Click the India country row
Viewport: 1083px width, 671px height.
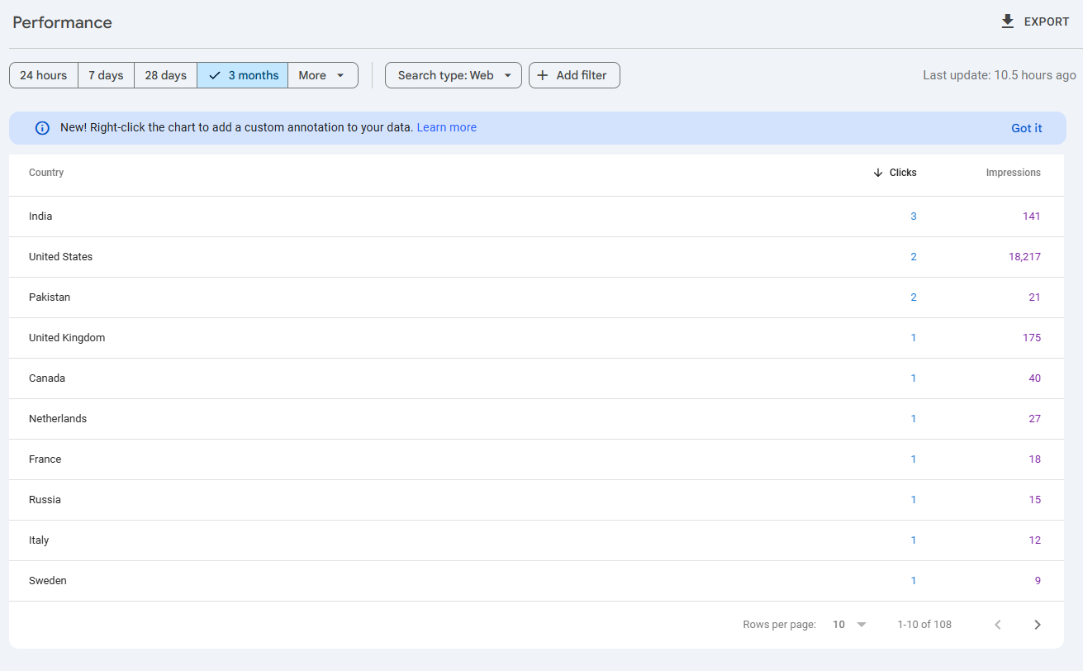tap(40, 217)
